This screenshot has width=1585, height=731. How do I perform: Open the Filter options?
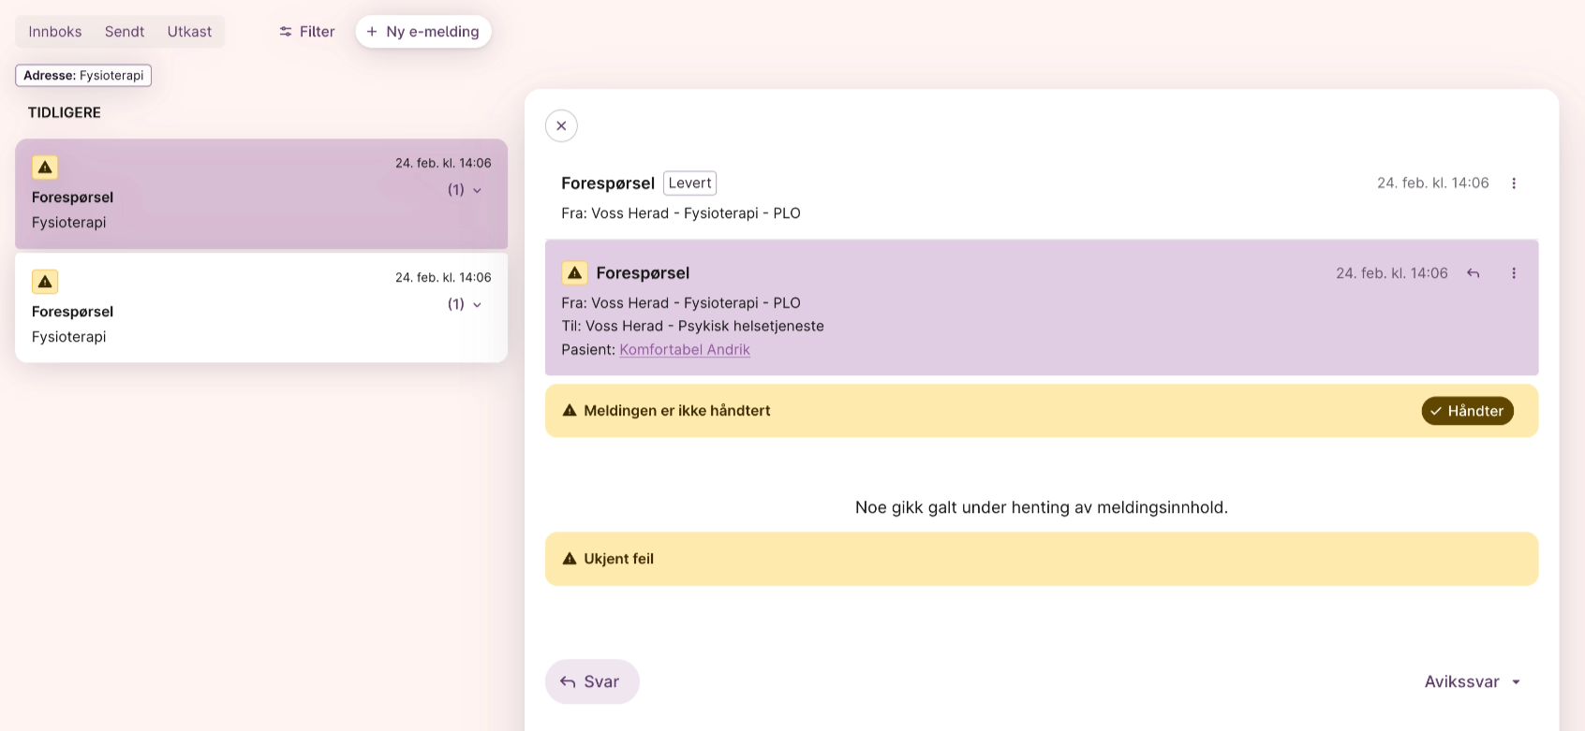click(x=306, y=32)
